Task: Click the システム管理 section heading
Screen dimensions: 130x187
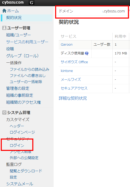Action: 19,112
